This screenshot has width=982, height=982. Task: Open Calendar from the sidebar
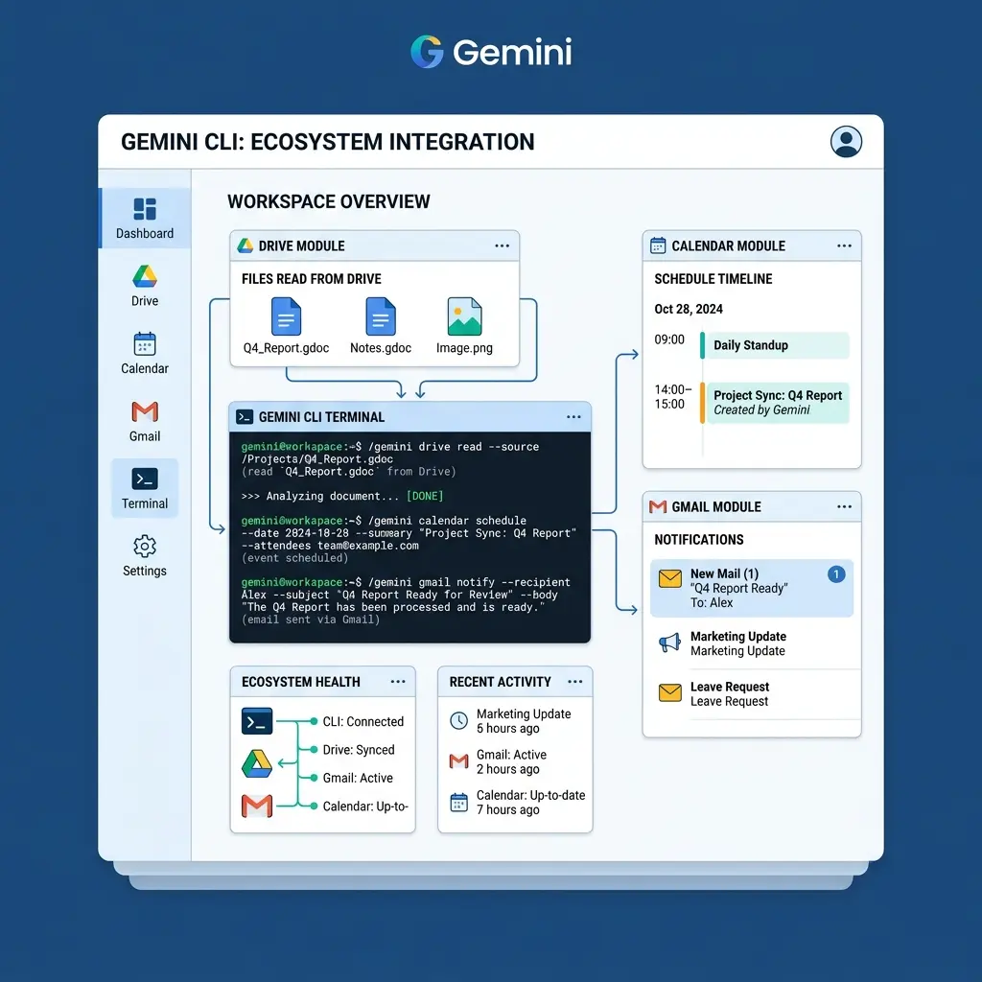[145, 353]
